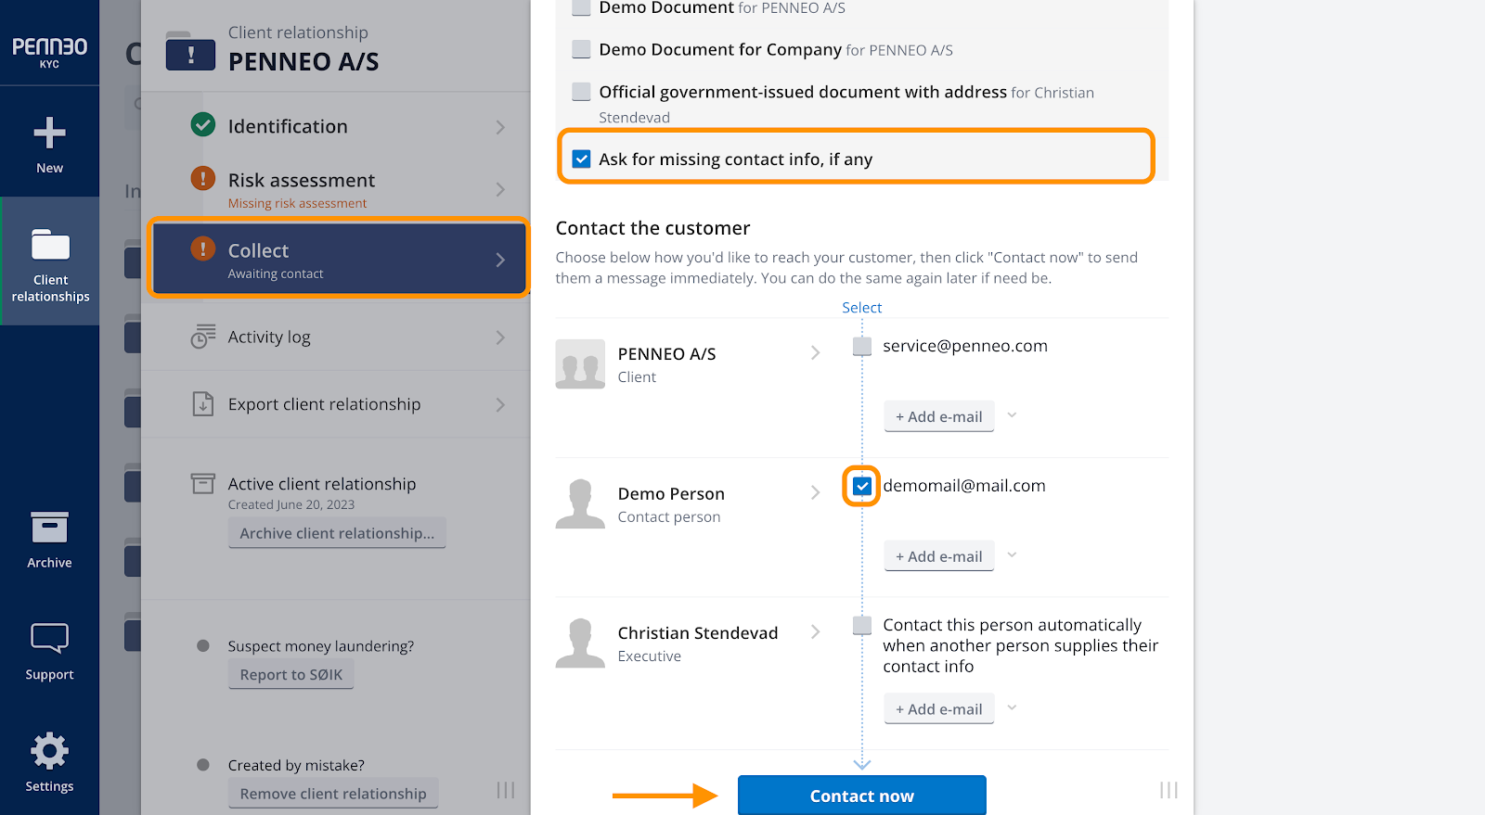Image resolution: width=1485 pixels, height=815 pixels.
Task: Expand the PENNEO A/S client chevron
Action: [816, 352]
